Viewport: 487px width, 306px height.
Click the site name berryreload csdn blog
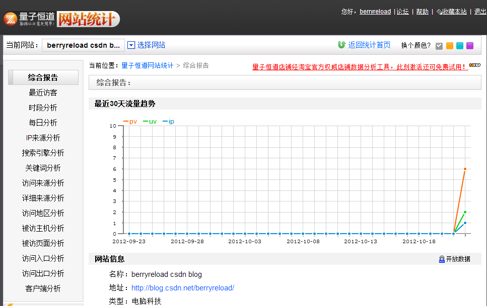point(167,275)
